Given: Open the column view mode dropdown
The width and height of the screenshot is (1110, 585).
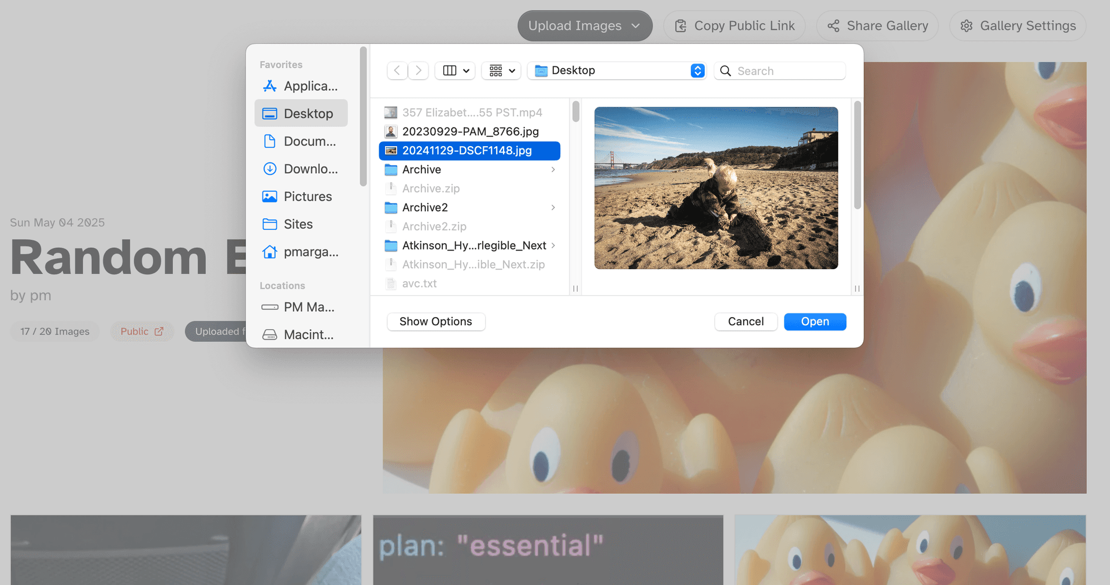Looking at the screenshot, I should [x=455, y=70].
